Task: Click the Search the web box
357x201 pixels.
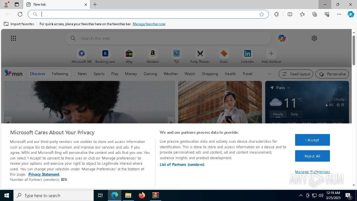Action: (168, 38)
